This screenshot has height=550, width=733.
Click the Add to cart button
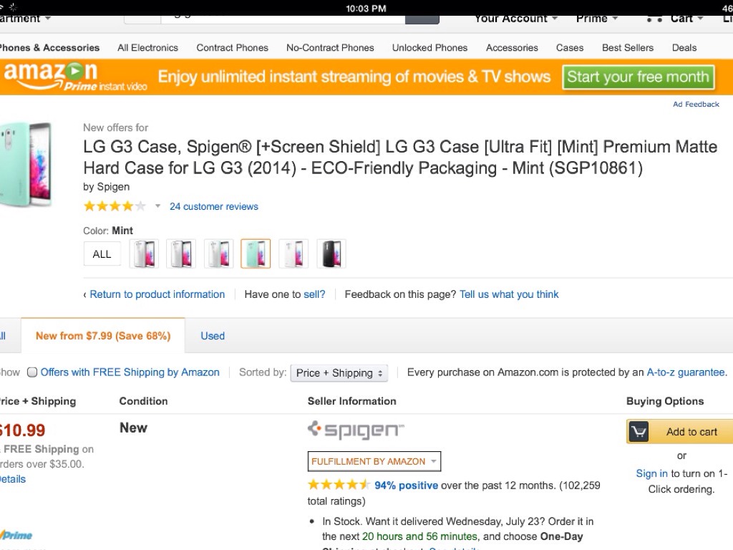[x=681, y=432]
